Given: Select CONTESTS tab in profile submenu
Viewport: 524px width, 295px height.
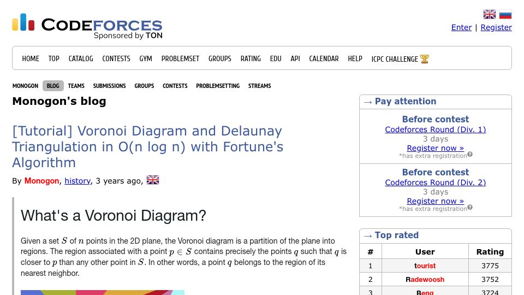Looking at the screenshot, I should click(175, 86).
